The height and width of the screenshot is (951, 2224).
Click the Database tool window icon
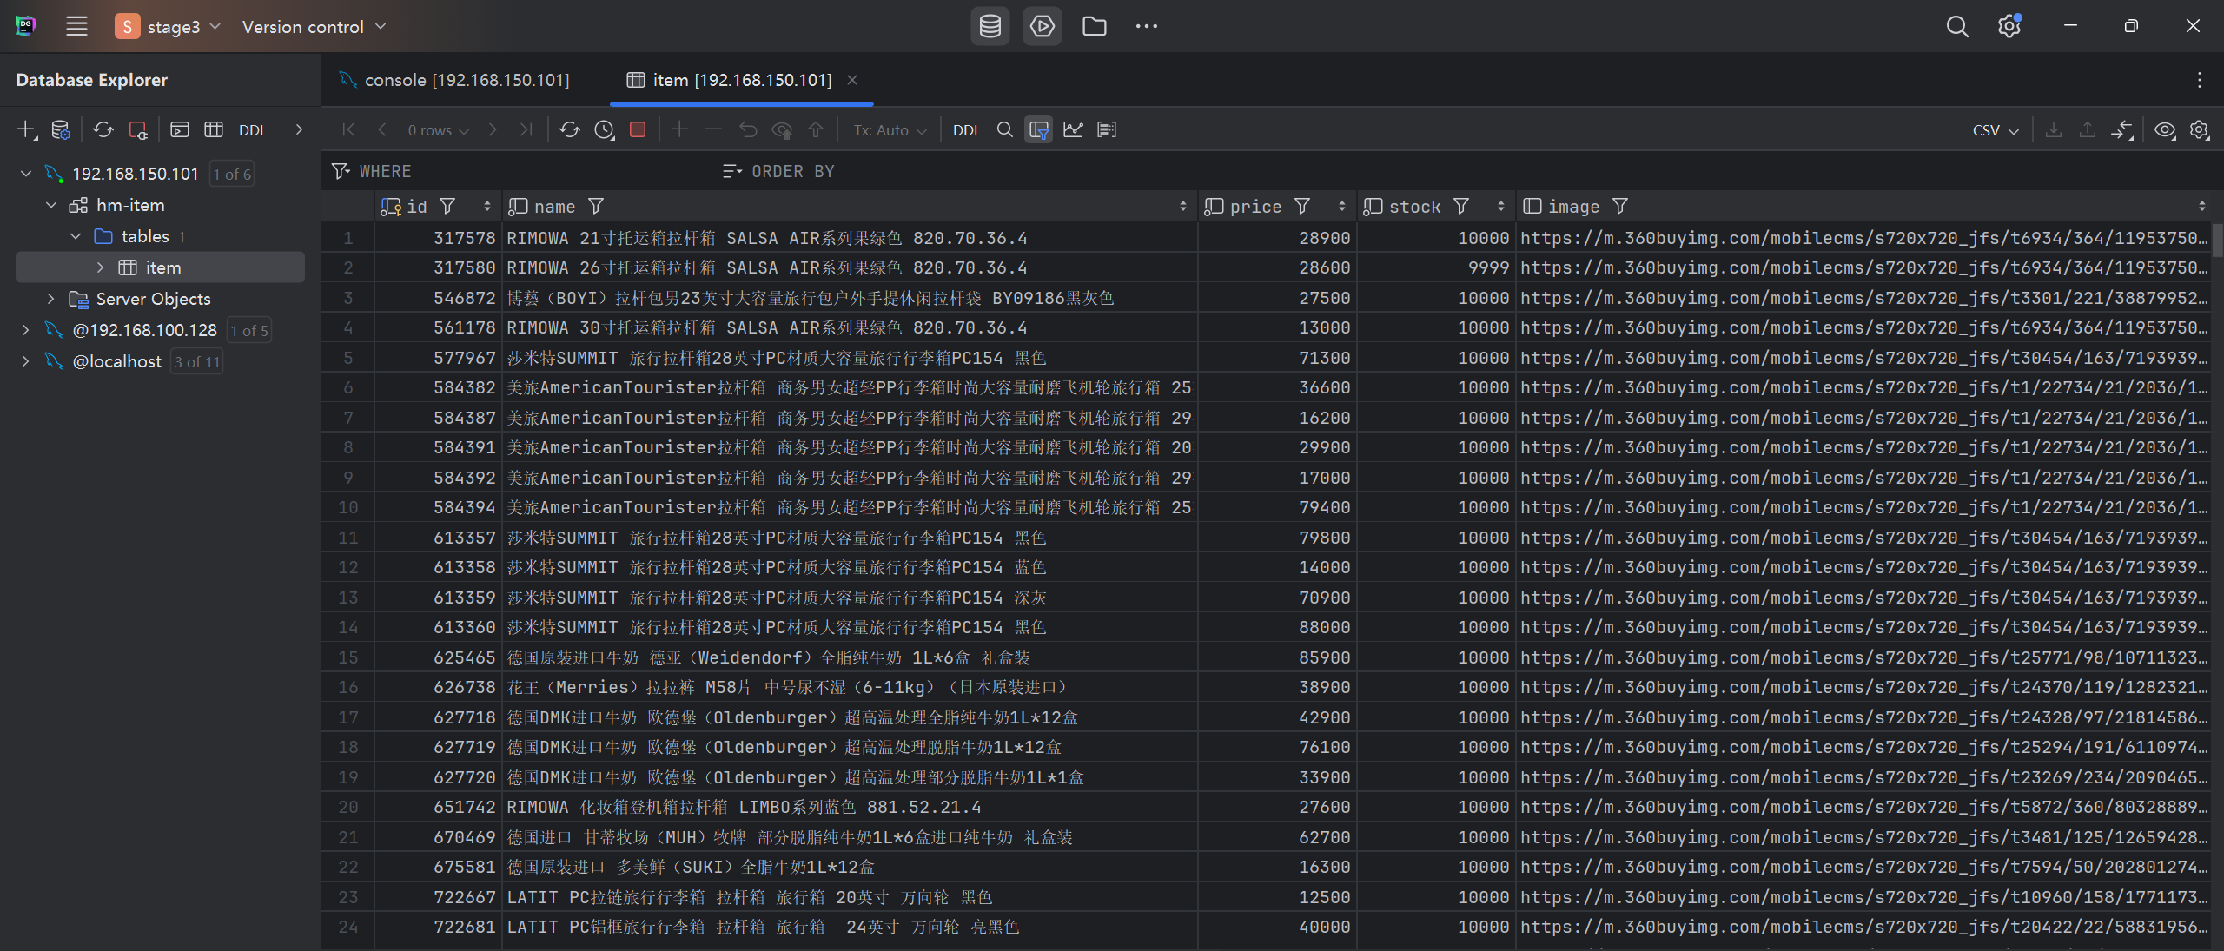pyautogui.click(x=990, y=26)
